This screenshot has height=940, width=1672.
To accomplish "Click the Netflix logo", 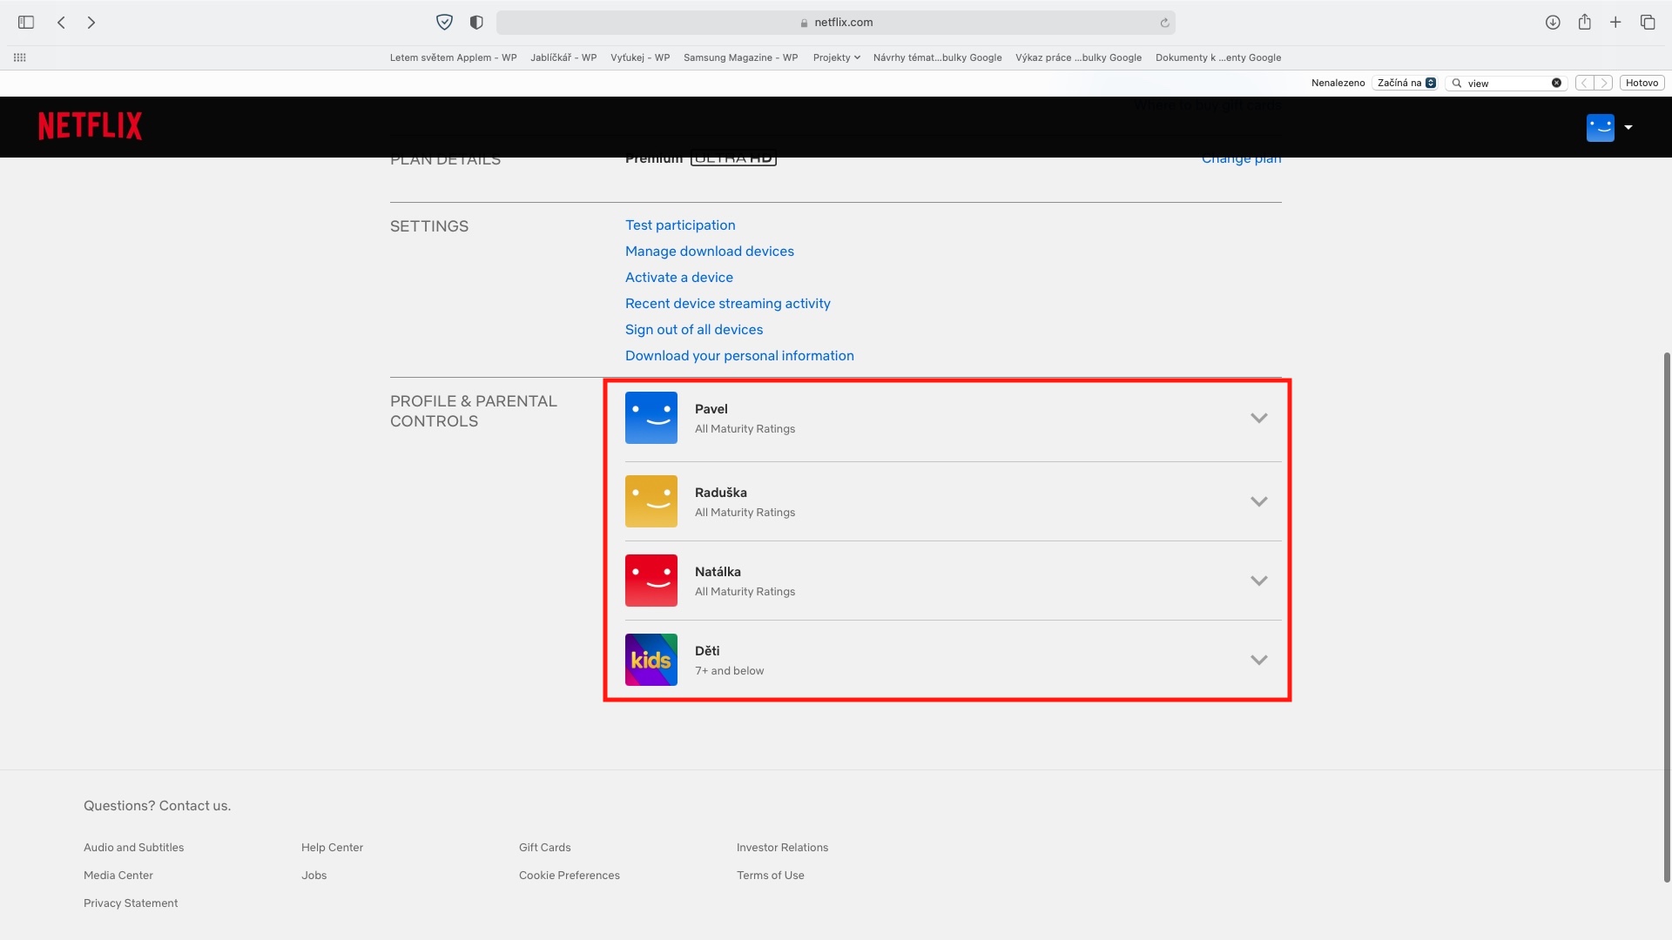I will pos(90,126).
